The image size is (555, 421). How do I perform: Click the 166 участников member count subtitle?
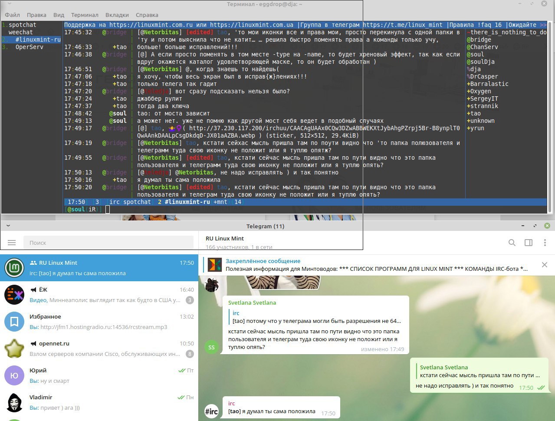tap(239, 247)
